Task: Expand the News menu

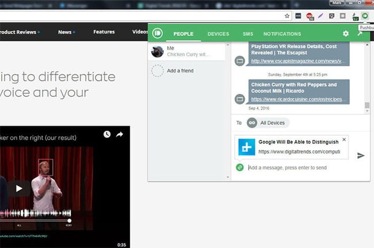Action: (66, 32)
